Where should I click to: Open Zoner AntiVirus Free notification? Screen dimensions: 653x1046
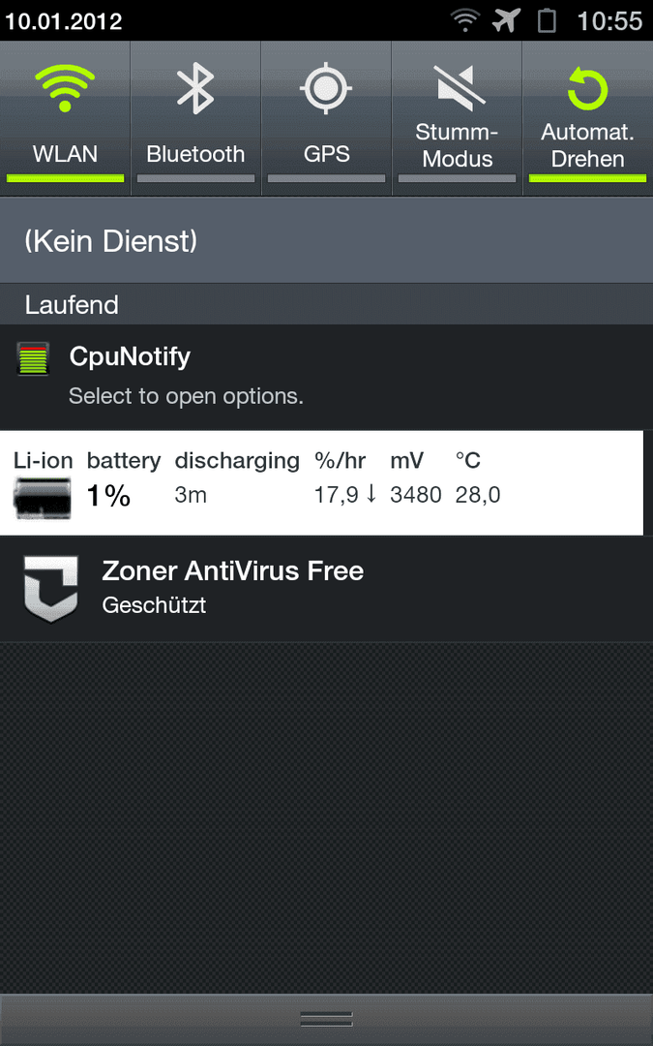pyautogui.click(x=327, y=589)
